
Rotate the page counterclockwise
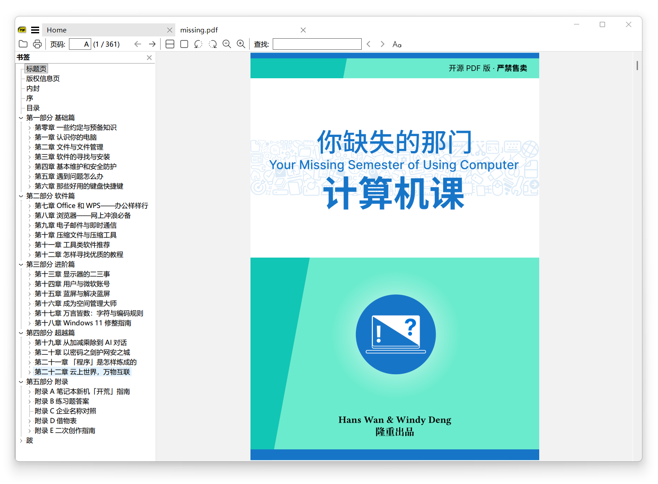click(x=198, y=44)
